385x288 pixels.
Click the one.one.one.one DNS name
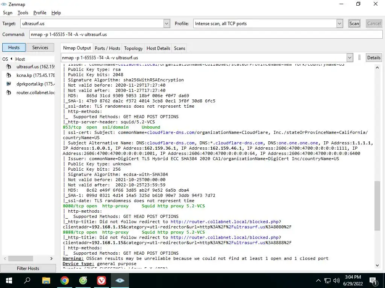coord(298,143)
